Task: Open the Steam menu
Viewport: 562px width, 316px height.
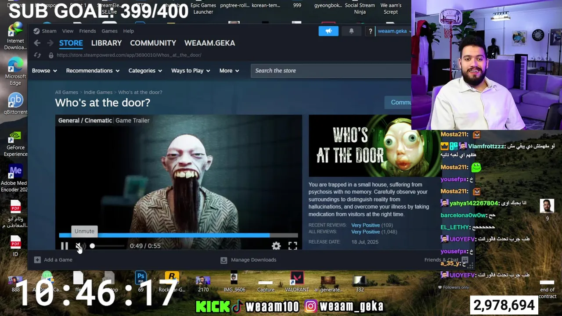Action: tap(45, 31)
